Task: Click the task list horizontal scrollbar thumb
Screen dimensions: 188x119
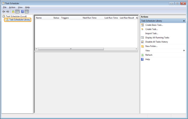Action: (71, 49)
